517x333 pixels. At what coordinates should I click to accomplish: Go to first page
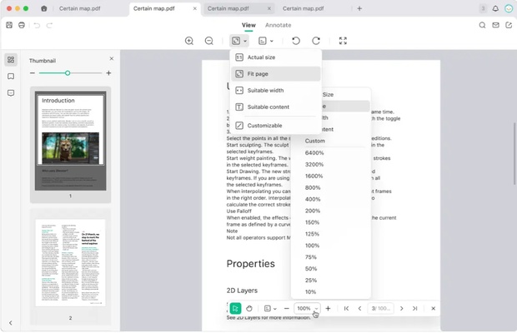346,308
